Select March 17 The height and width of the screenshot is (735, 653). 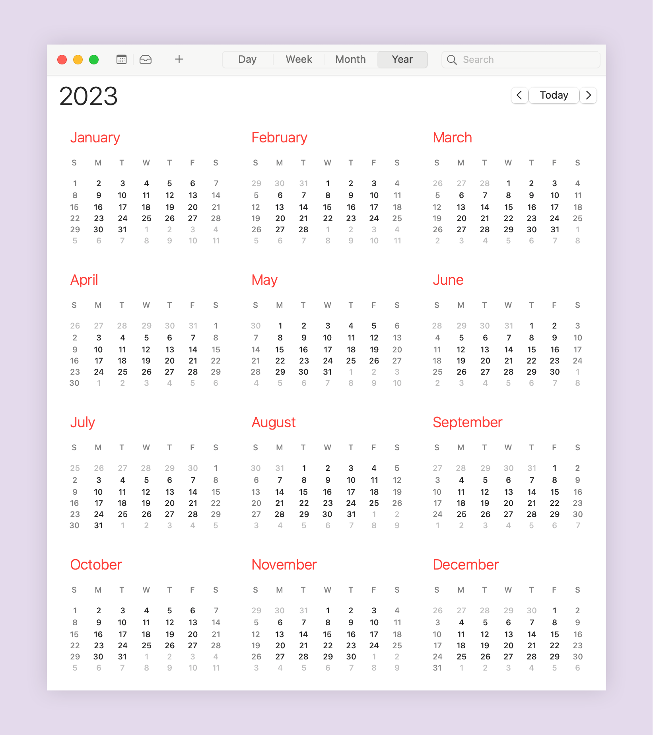(554, 207)
